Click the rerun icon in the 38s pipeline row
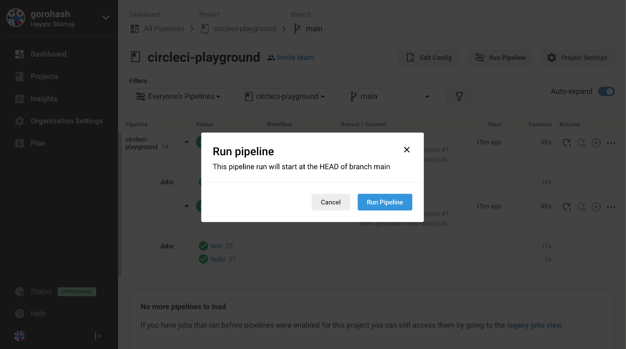Screen dimensions: 626x349 point(567,143)
